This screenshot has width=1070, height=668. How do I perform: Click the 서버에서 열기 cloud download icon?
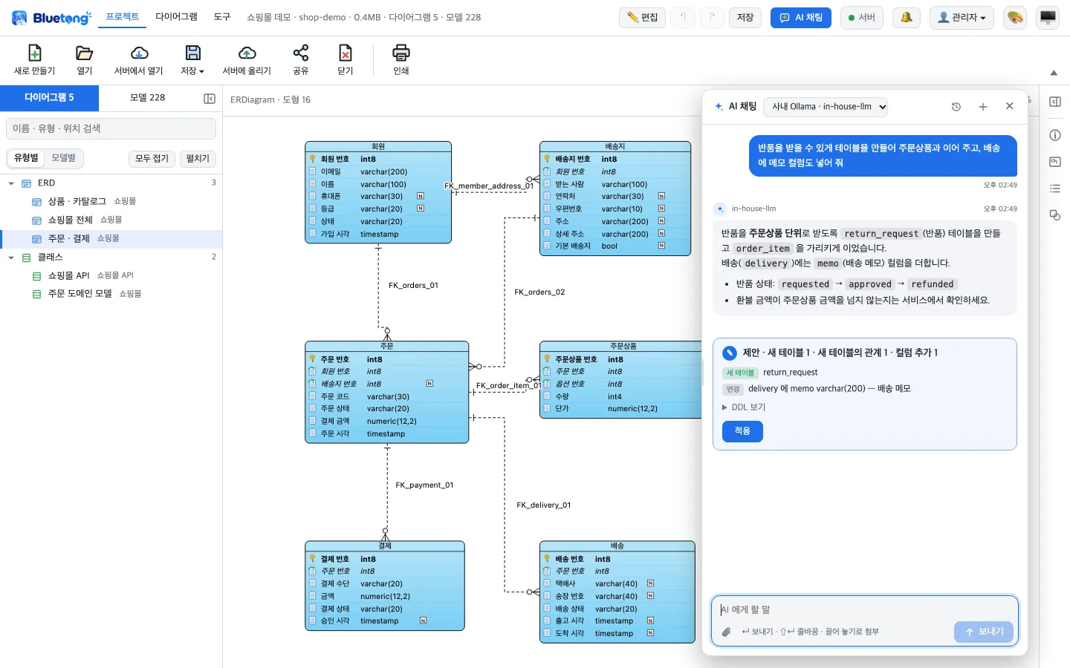(x=139, y=53)
